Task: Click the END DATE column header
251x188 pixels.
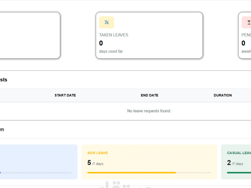Action: point(150,95)
